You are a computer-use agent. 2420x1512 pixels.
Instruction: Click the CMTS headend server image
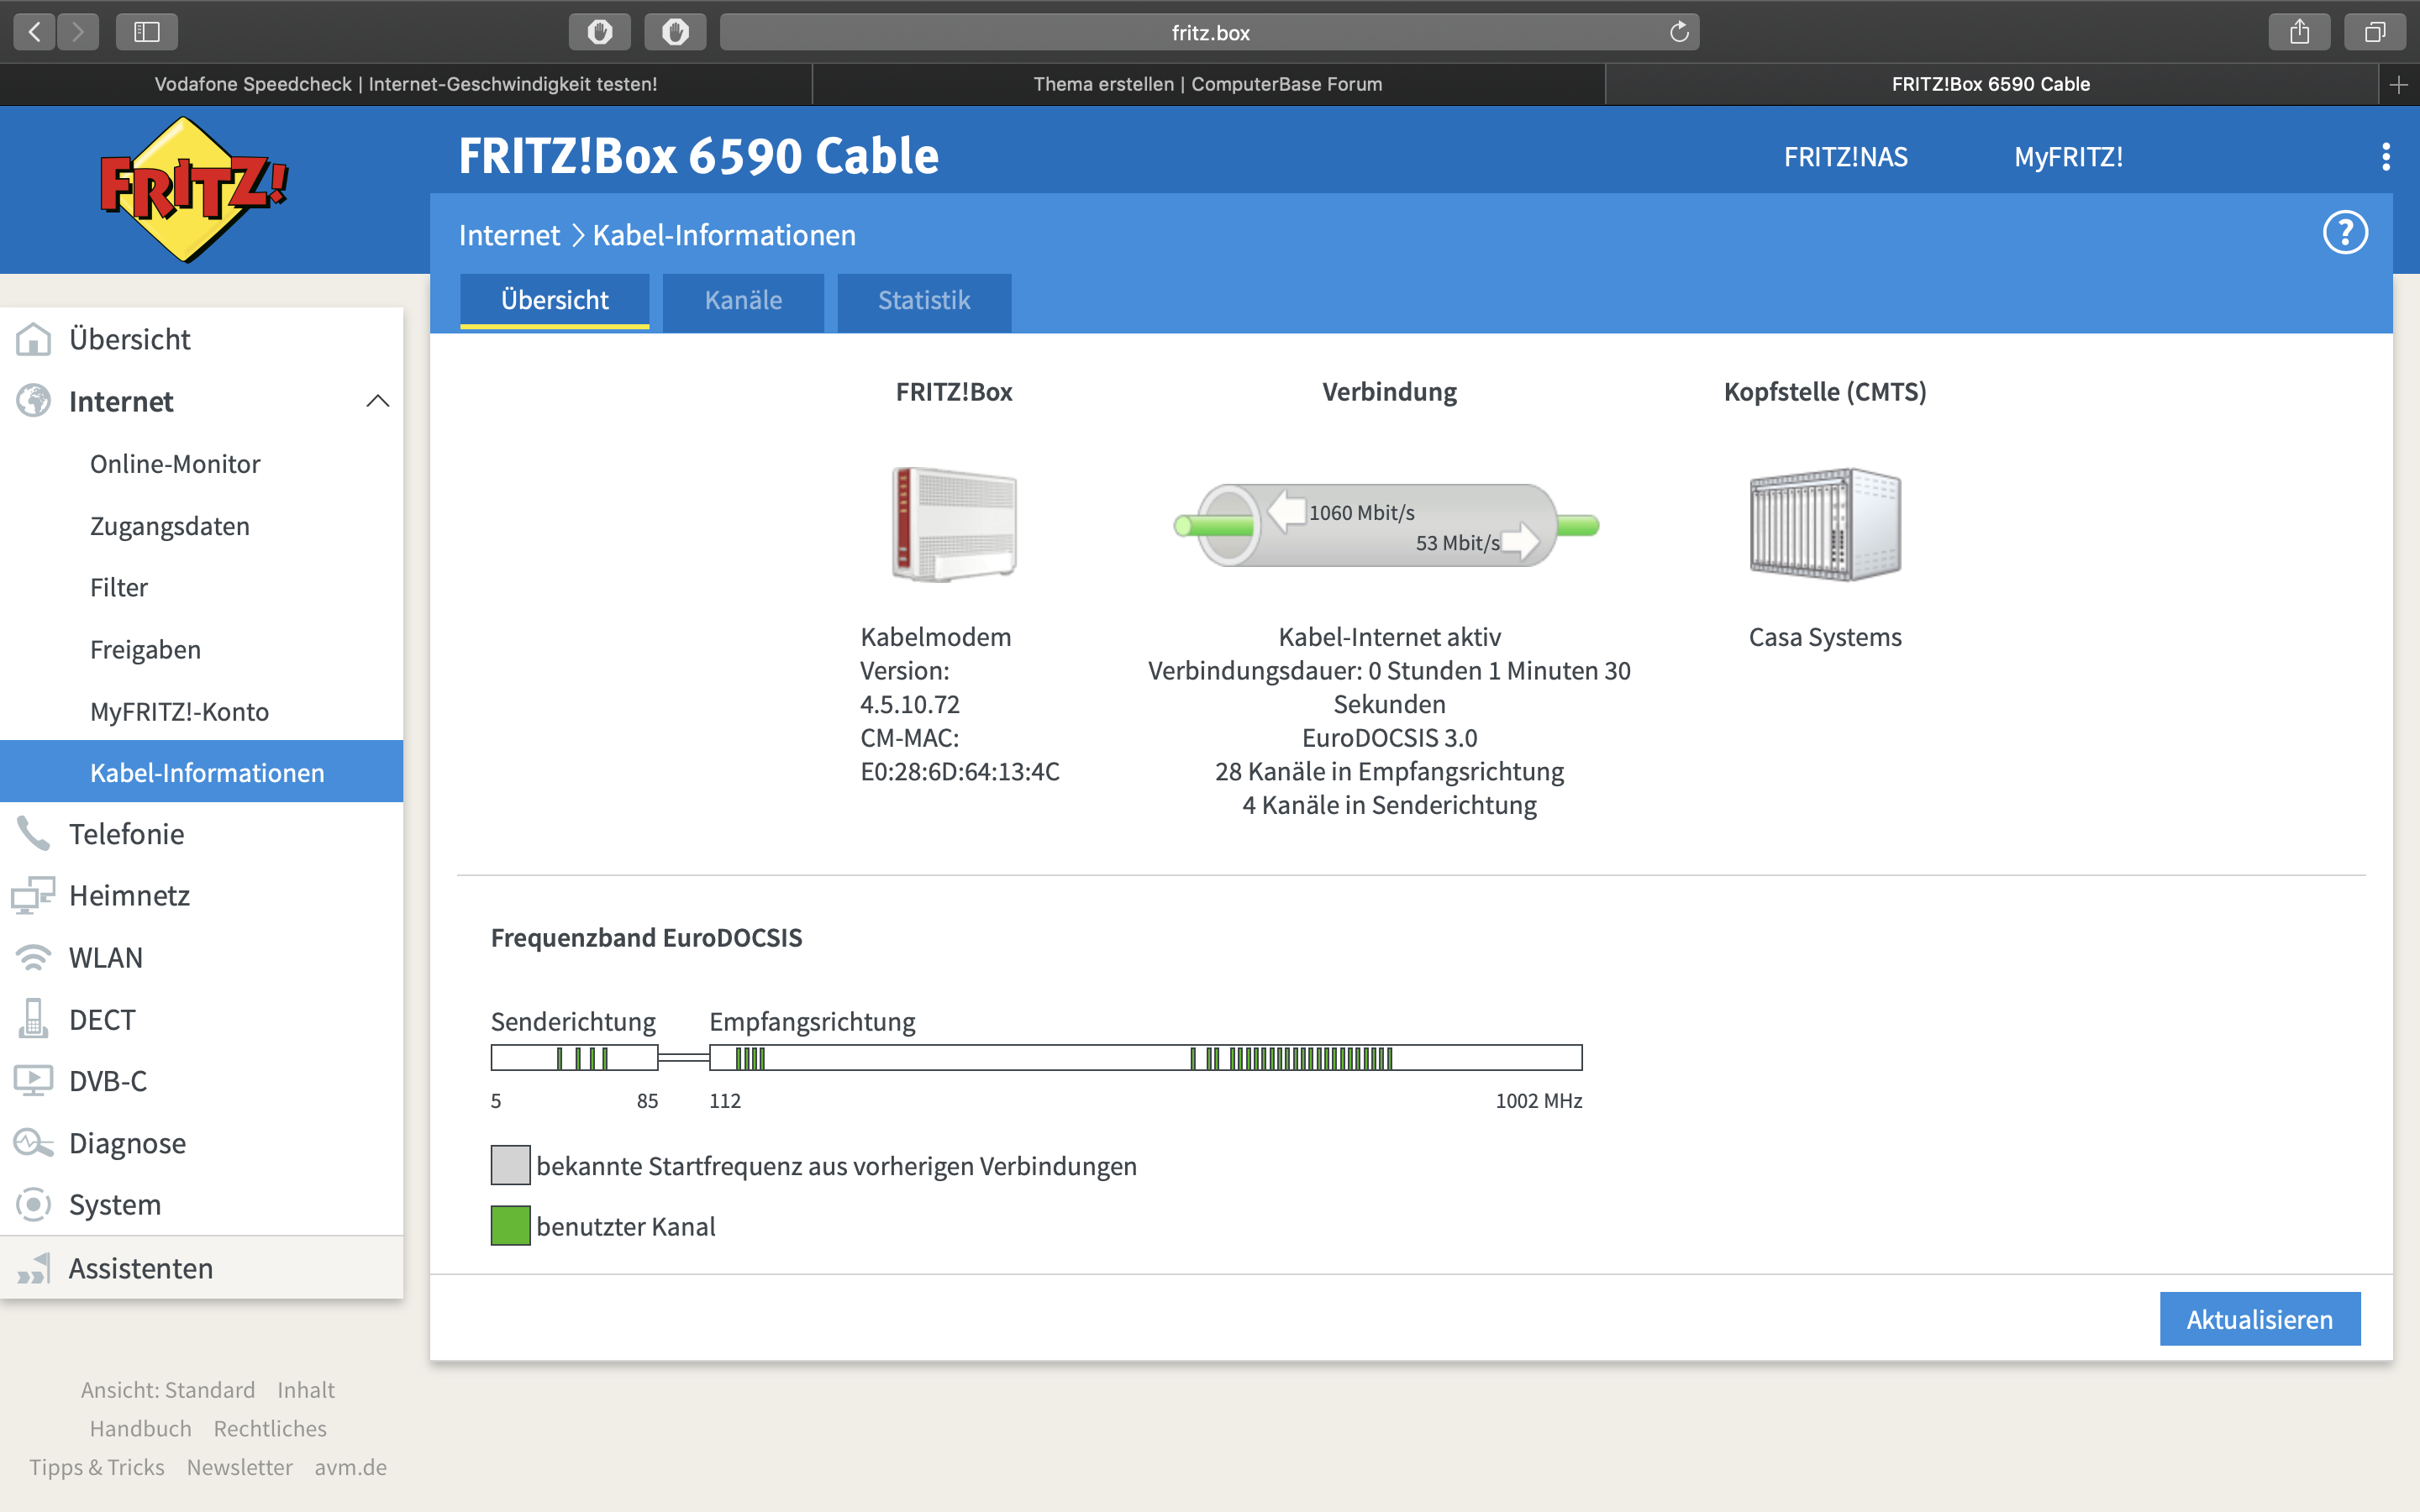click(1825, 524)
